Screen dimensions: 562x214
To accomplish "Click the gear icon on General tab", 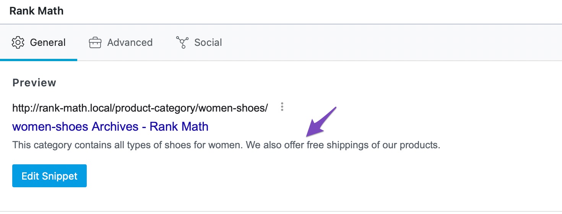I will coord(18,42).
